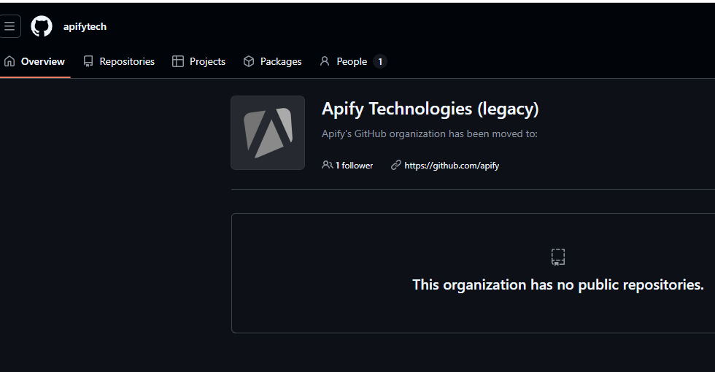This screenshot has width=715, height=372.
Task: Open the https://github.com/apify link
Action: pyautogui.click(x=452, y=166)
